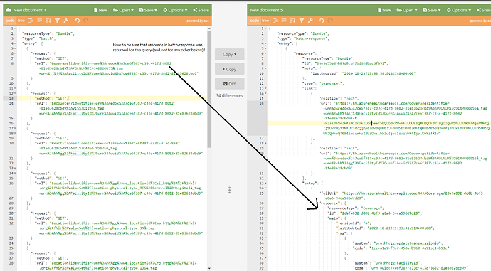Copy right document to the left

tap(230, 69)
